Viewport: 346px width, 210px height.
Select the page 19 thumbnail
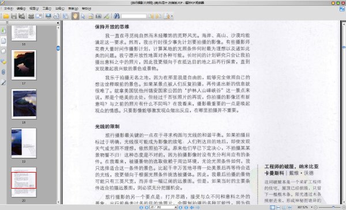24,143
